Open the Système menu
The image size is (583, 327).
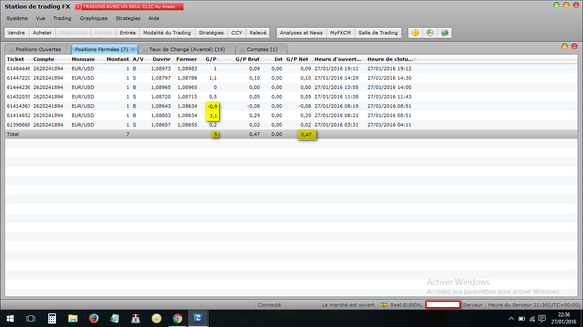click(17, 18)
